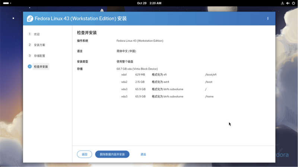Click the /boot/efi mount point

pos(211,75)
